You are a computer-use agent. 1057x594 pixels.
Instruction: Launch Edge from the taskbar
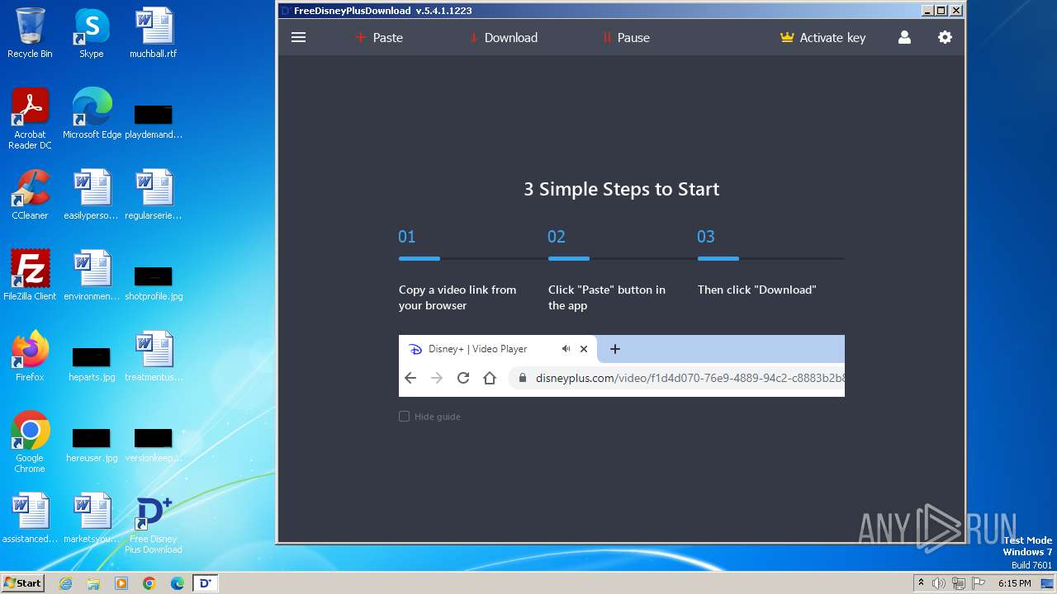coord(177,583)
